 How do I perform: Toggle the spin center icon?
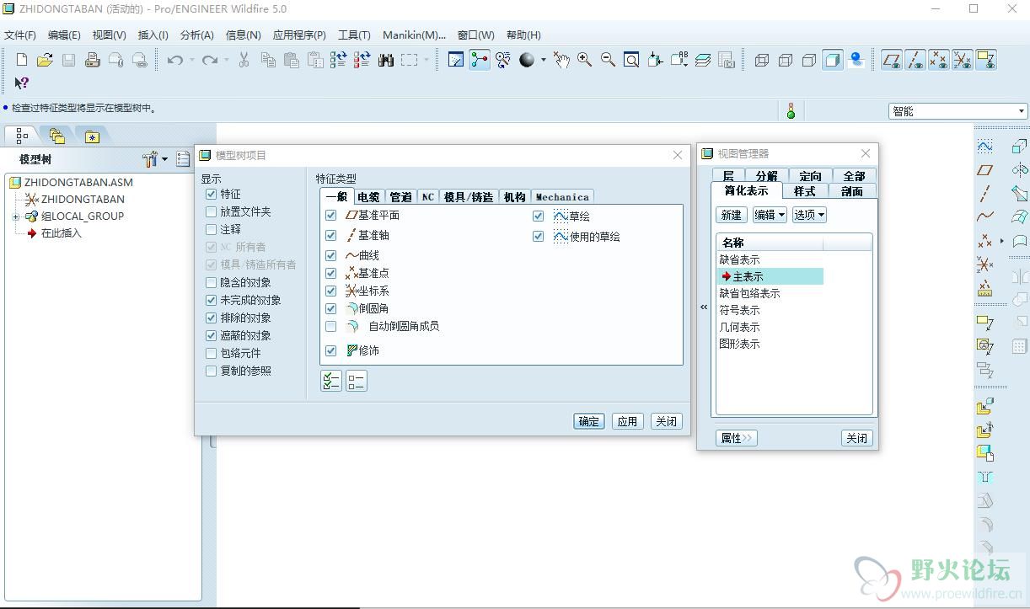coord(480,60)
